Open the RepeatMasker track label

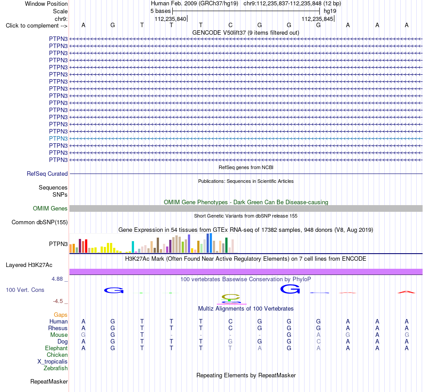coord(49,381)
